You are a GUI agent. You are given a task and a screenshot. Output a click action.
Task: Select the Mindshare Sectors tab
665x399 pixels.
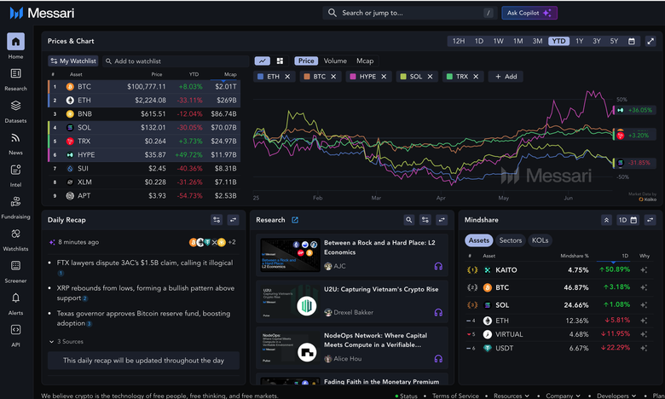[x=510, y=240]
